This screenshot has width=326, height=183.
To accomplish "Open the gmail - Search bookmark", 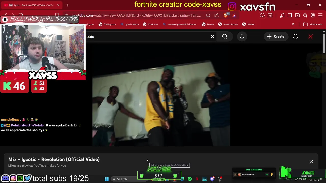I will 130,24.
